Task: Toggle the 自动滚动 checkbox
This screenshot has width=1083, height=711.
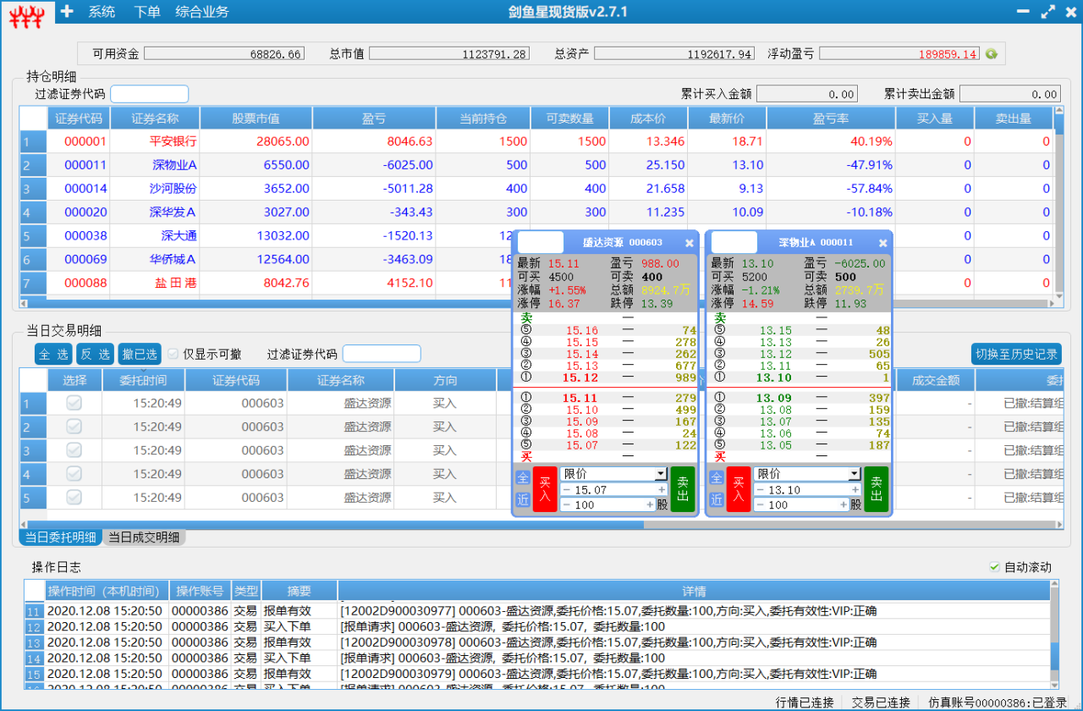Action: point(994,567)
